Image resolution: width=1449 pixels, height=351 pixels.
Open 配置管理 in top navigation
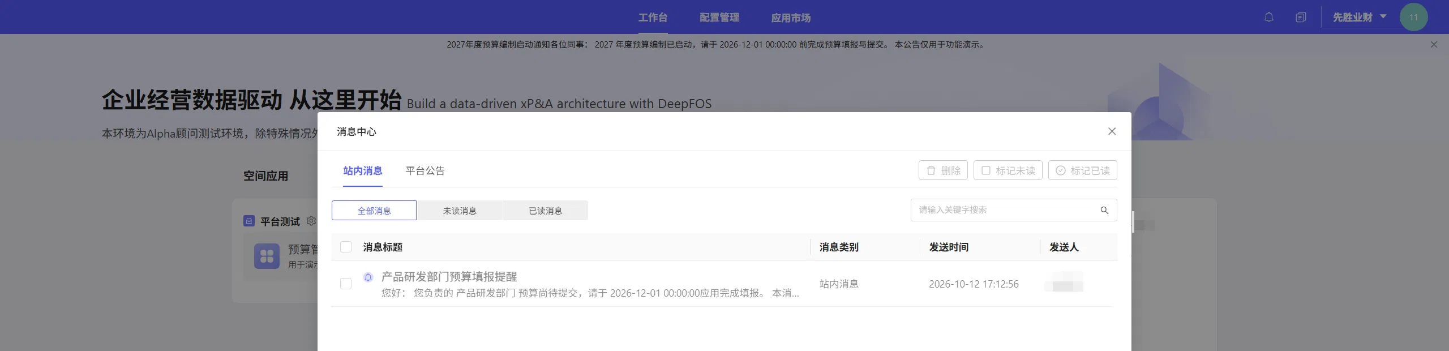(x=719, y=18)
